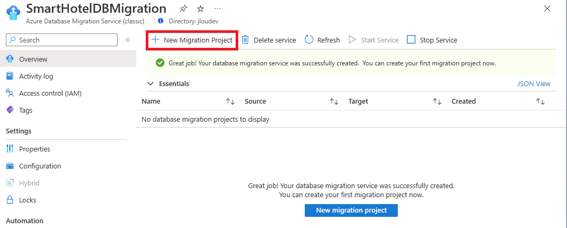
Task: Click the disabled Start Service button
Action: click(x=373, y=40)
